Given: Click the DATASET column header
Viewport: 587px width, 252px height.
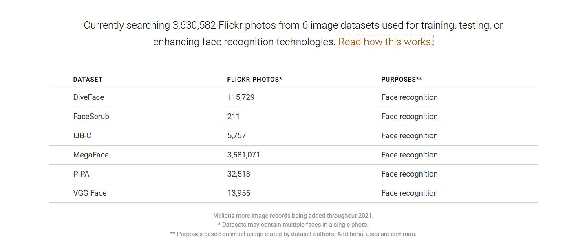Looking at the screenshot, I should pos(88,80).
